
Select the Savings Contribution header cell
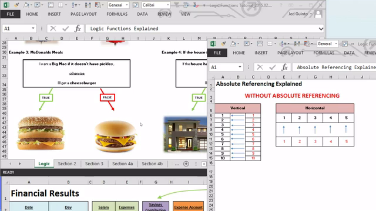click(156, 206)
